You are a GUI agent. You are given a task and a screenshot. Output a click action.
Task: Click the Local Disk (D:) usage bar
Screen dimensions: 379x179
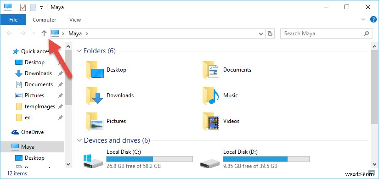[266, 159]
